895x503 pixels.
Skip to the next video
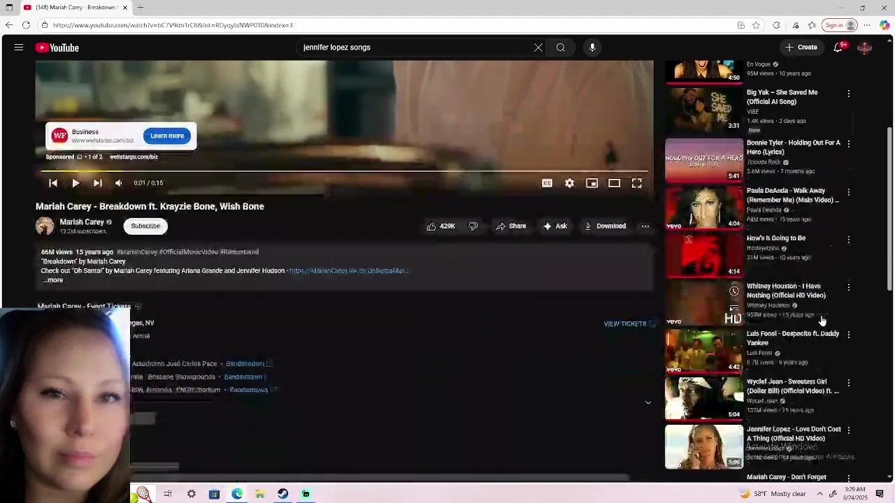point(98,183)
